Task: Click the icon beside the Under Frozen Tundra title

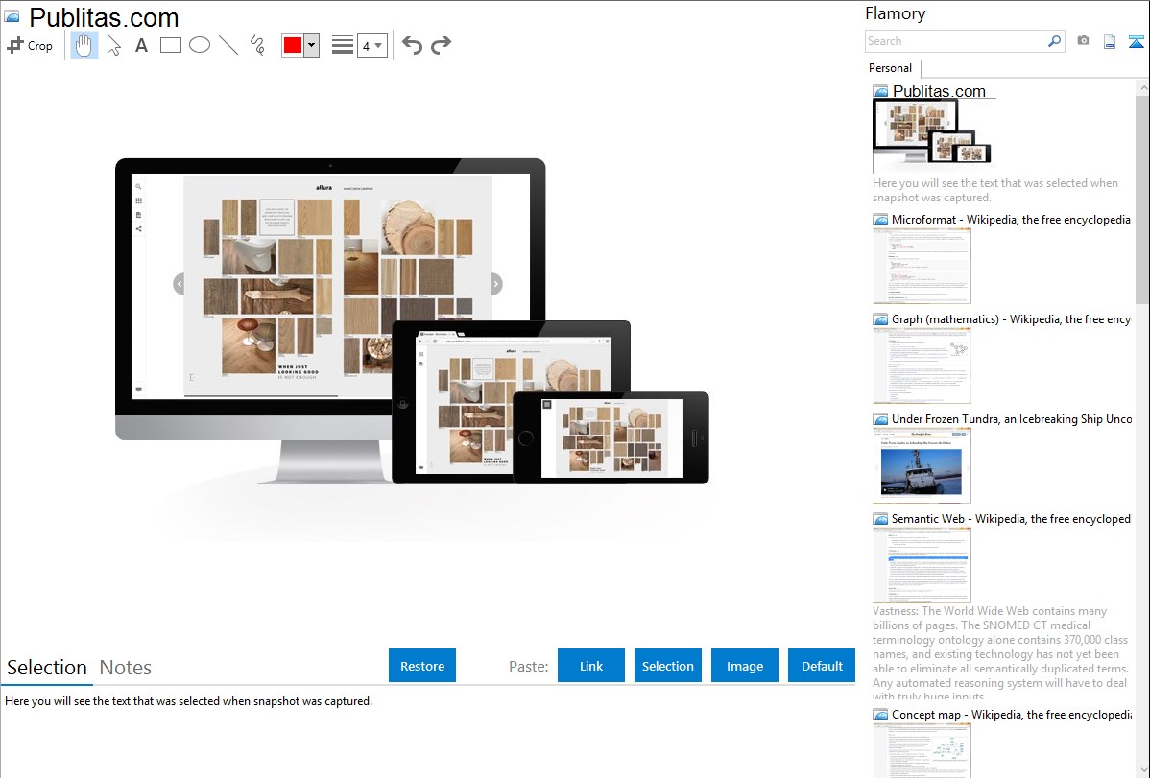Action: tap(880, 419)
